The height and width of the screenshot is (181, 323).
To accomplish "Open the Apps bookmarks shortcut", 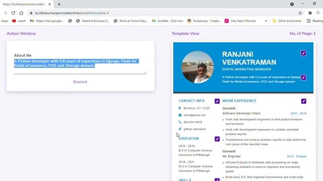I will click(5, 21).
